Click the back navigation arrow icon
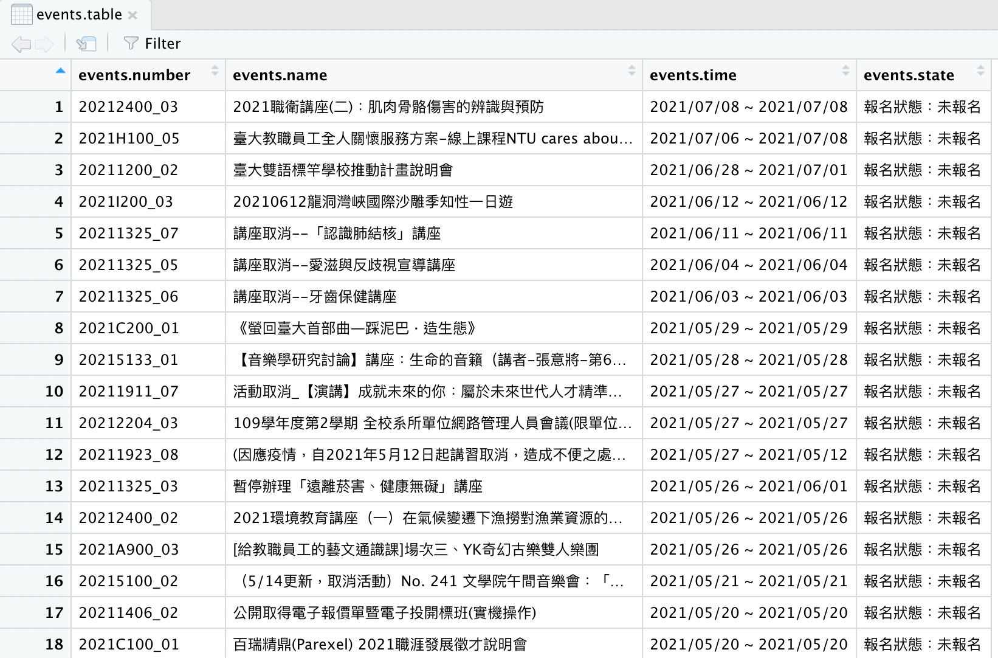The height and width of the screenshot is (658, 998). 21,44
